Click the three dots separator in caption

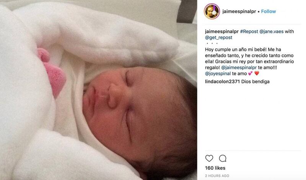pyautogui.click(x=212, y=43)
